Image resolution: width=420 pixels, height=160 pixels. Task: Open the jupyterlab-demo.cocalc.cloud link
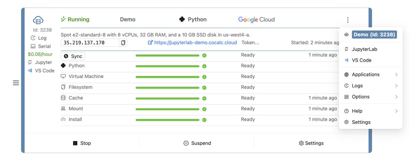(x=192, y=43)
